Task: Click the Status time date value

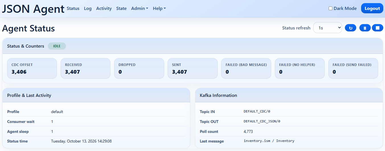Action: [81, 141]
